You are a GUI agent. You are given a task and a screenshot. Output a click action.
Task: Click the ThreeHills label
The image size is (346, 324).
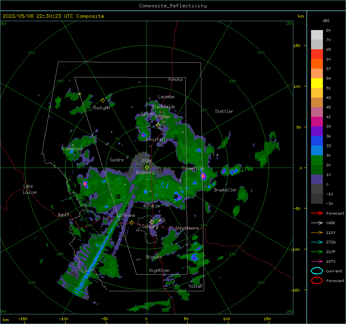point(193,168)
